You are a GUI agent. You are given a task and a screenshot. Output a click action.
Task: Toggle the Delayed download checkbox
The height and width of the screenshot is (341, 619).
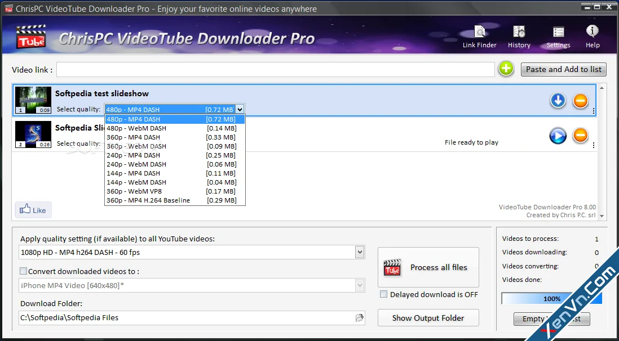click(383, 294)
